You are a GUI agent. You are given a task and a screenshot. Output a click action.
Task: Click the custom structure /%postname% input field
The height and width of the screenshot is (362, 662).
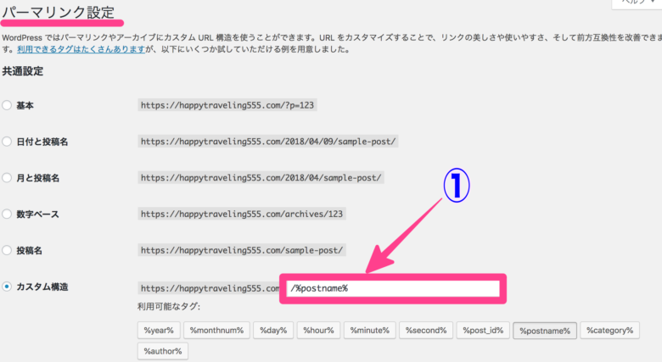click(x=393, y=288)
